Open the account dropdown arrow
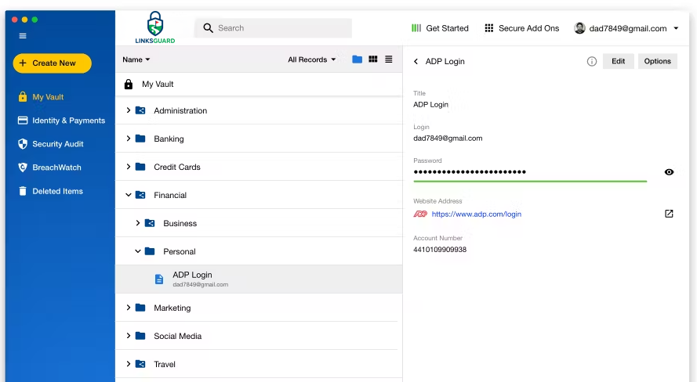 676,28
